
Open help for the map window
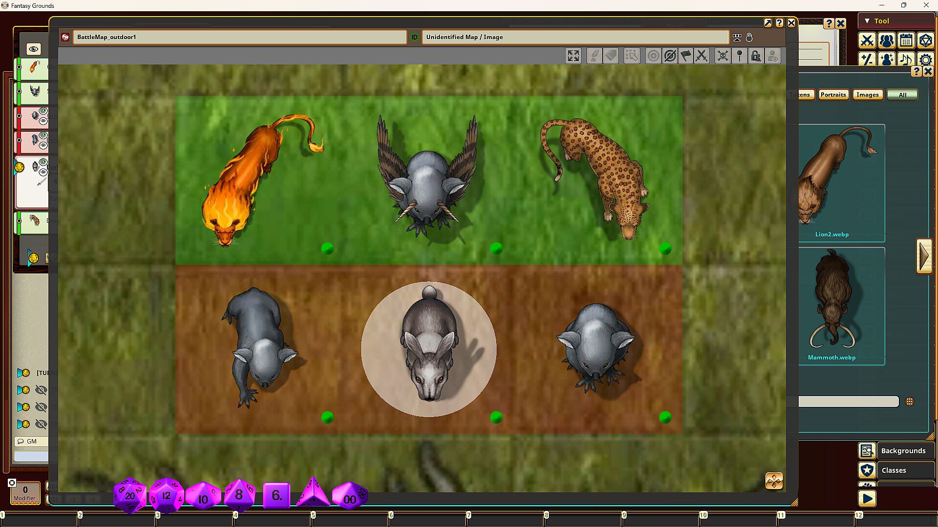coord(780,23)
